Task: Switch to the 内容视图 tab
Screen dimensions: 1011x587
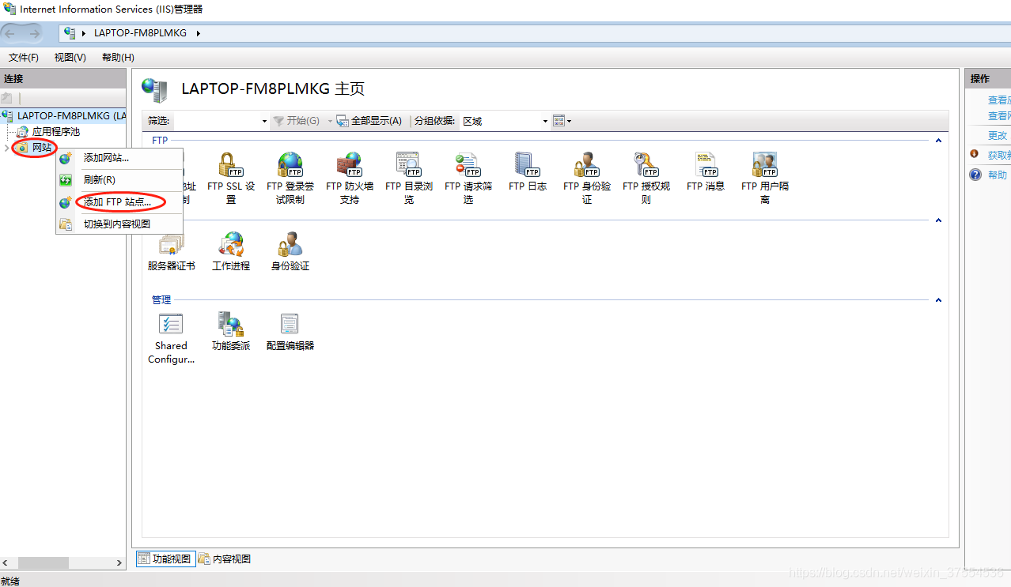Action: [x=225, y=559]
